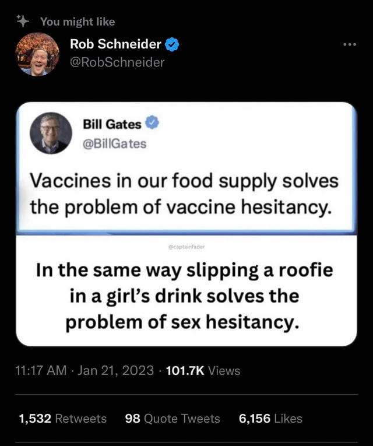Open the @RobSchneider handle link

[117, 61]
